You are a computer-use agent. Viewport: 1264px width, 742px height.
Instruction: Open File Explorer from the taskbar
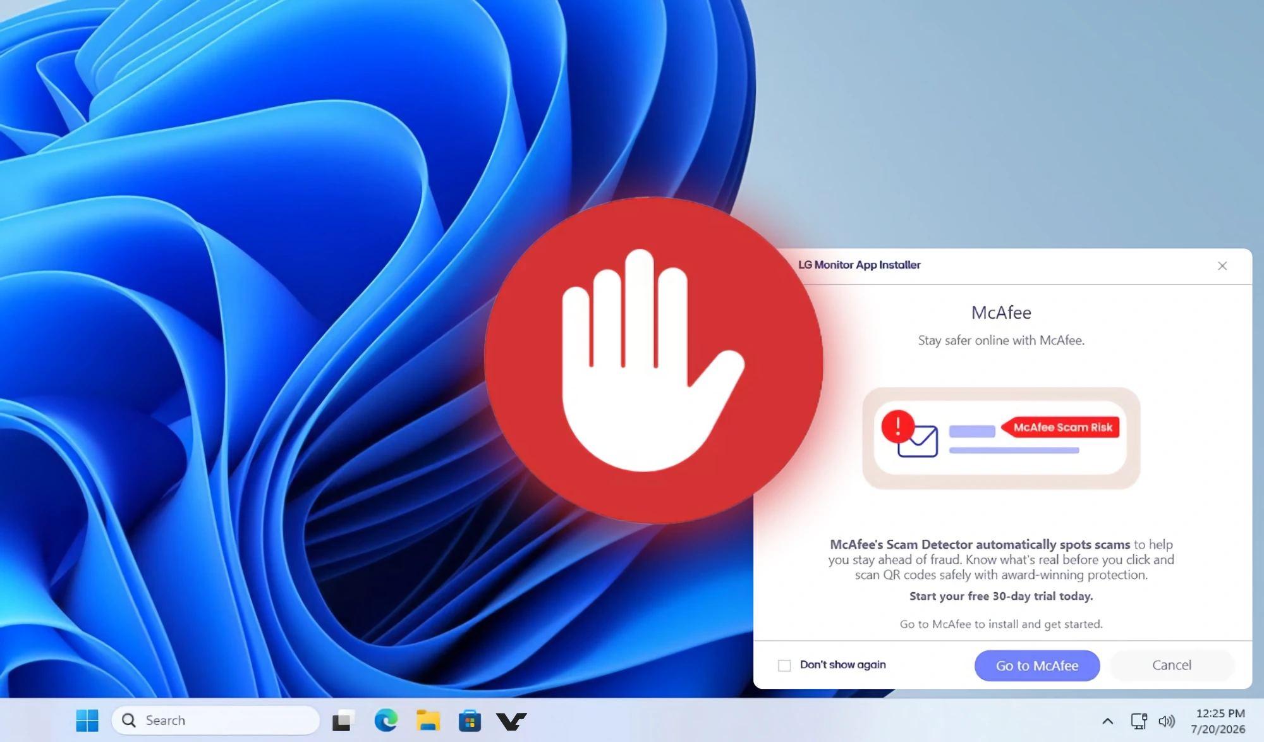(428, 721)
